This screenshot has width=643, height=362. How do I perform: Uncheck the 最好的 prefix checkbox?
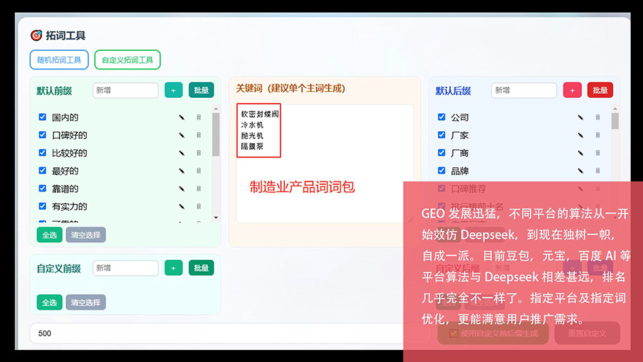pyautogui.click(x=42, y=170)
